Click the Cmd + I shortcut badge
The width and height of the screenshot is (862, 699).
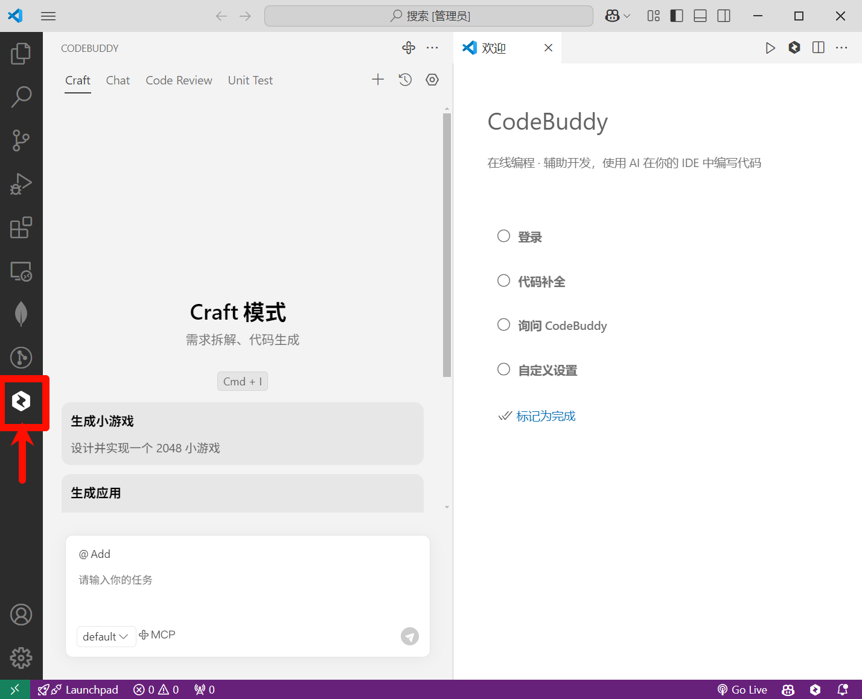pyautogui.click(x=243, y=381)
